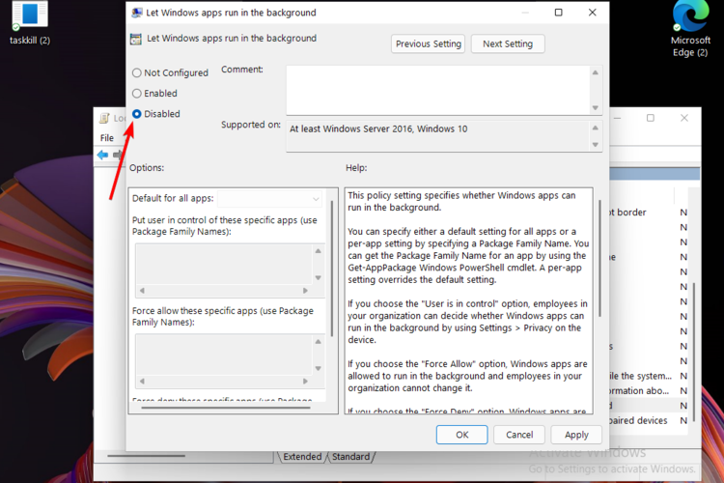The width and height of the screenshot is (724, 483).
Task: Switch to the Extended tab
Action: point(302,457)
